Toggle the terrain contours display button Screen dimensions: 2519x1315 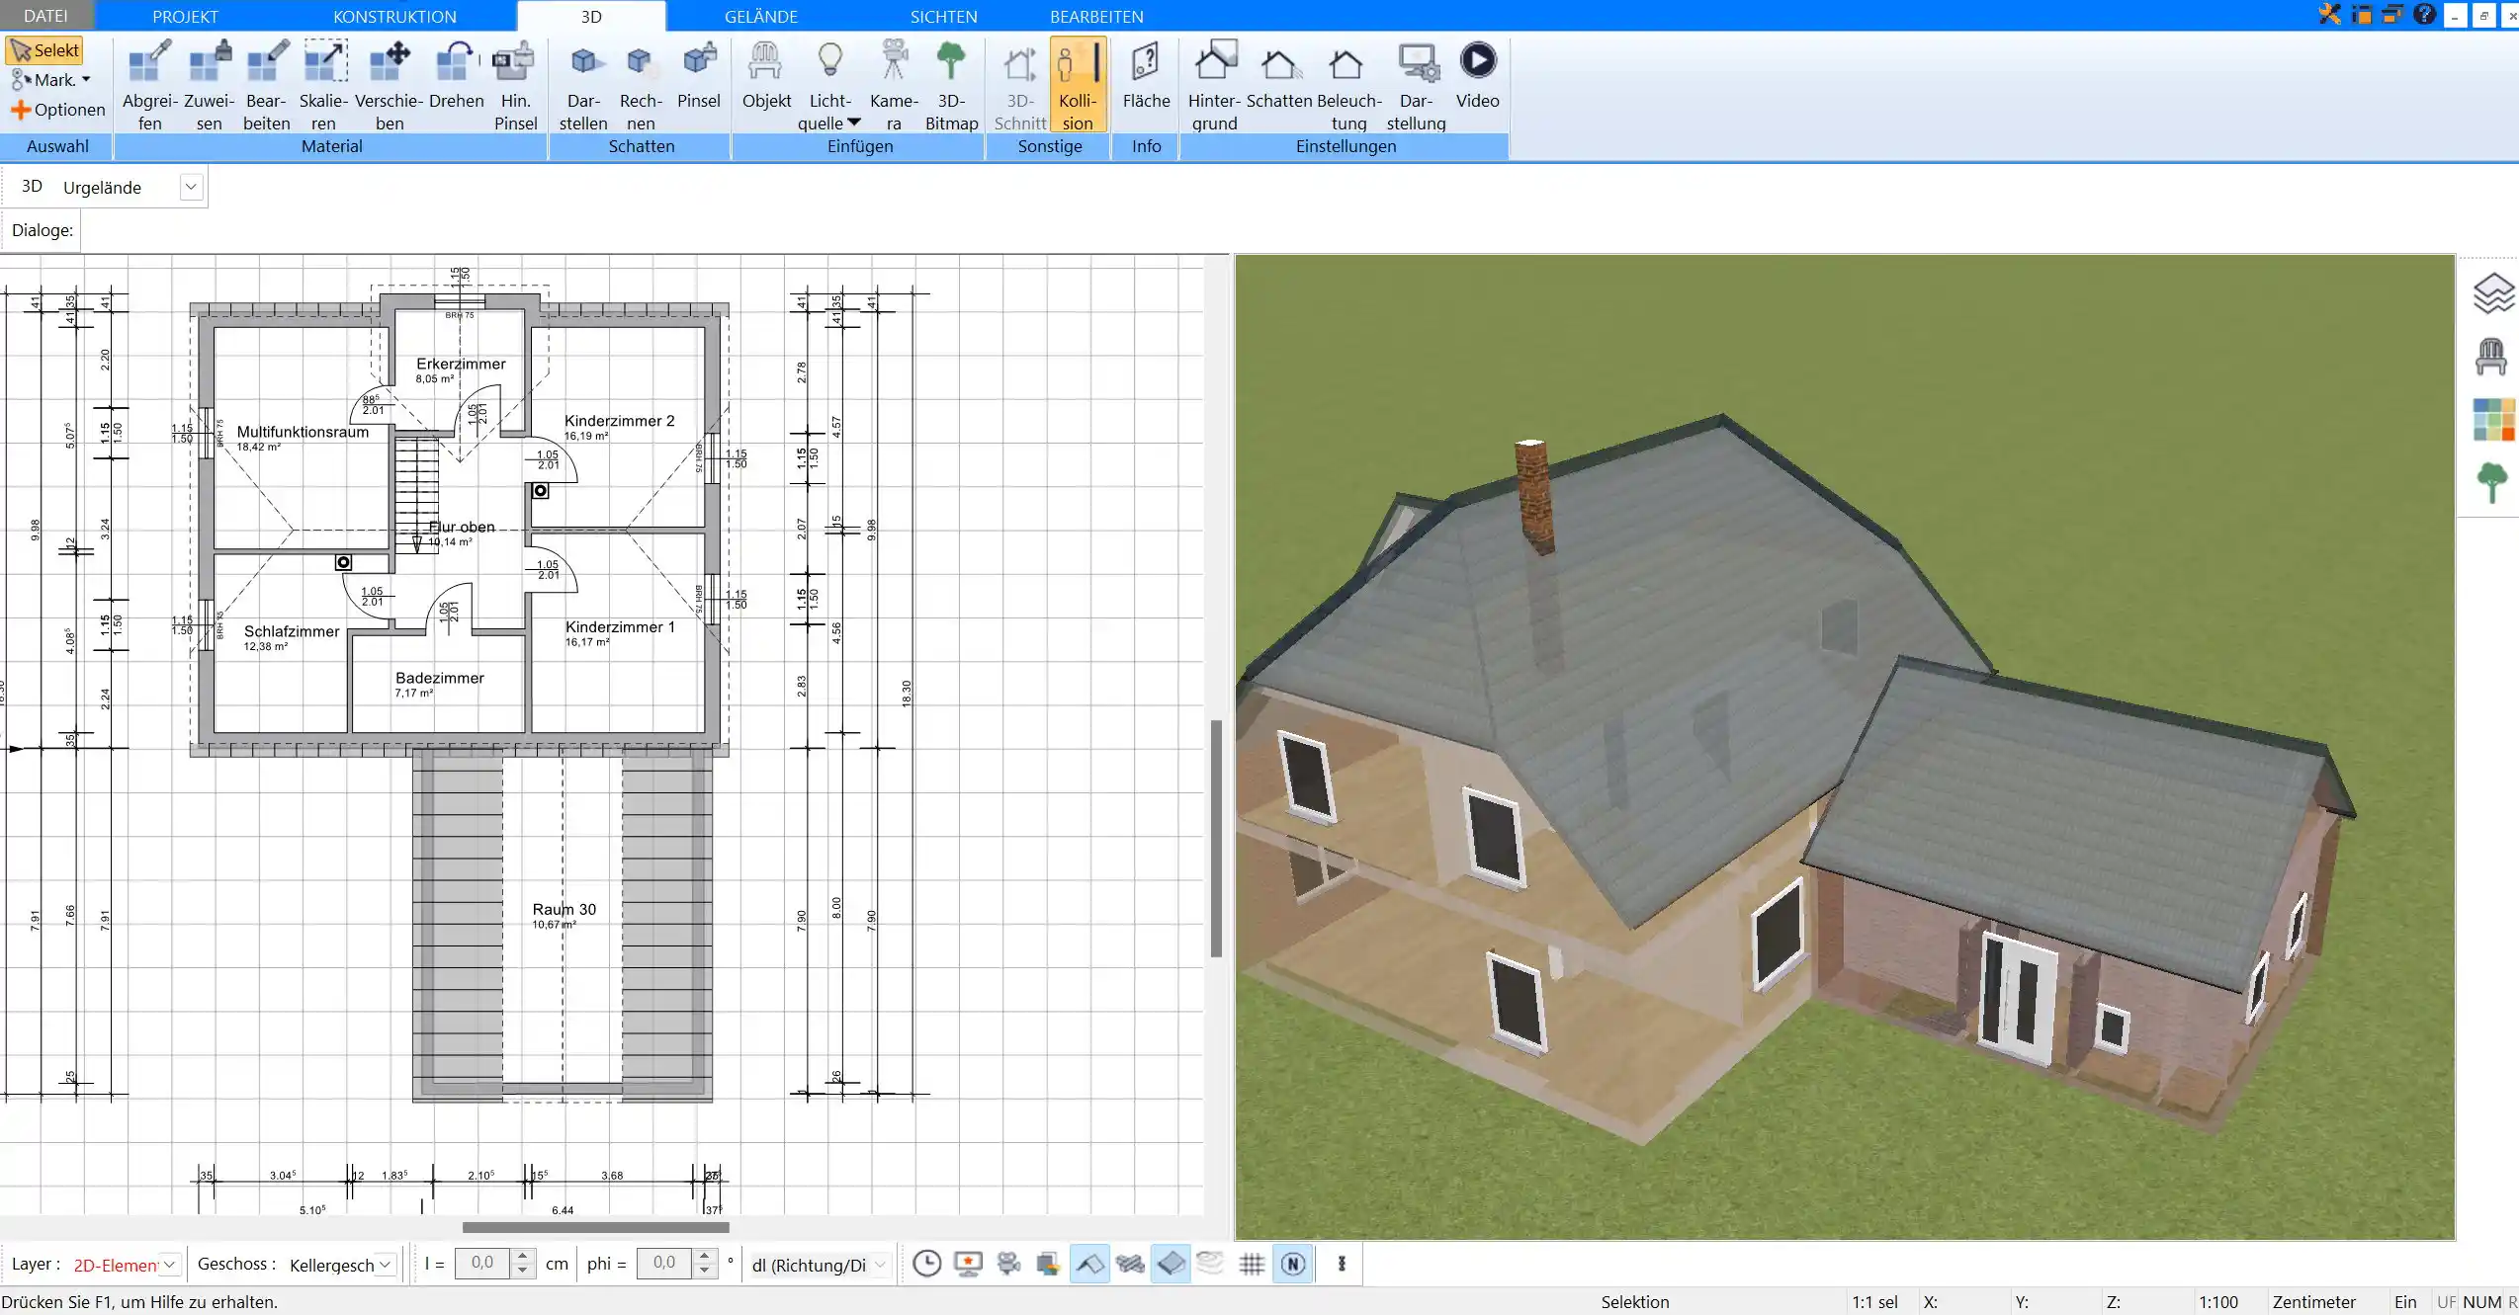[1211, 1264]
